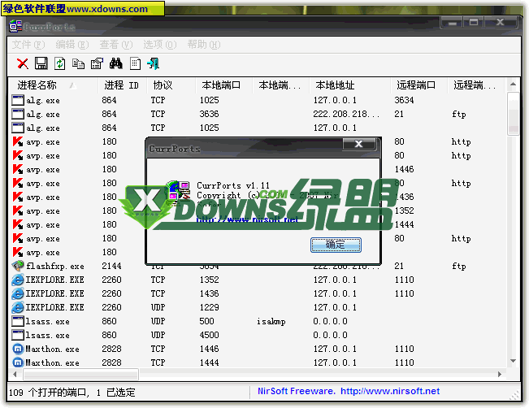Click the exit door toolbar icon
Viewport: 529px width, 408px height.
pos(153,63)
